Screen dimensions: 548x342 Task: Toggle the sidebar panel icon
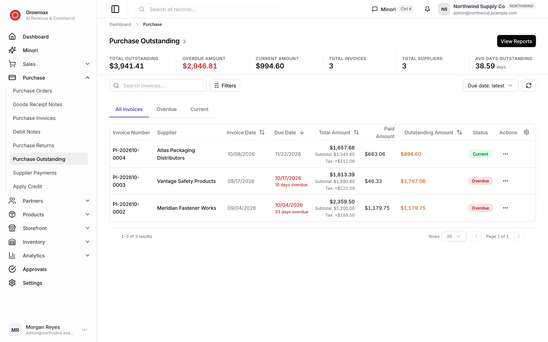tap(115, 9)
